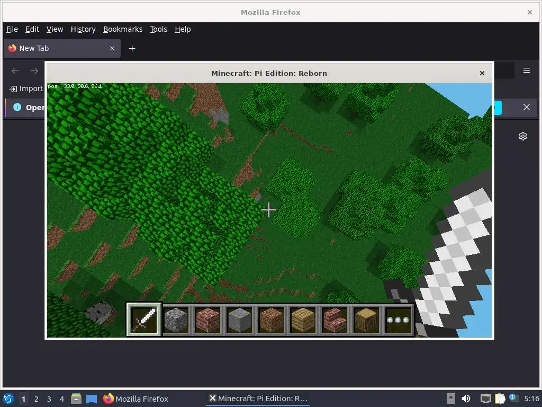Select the dirt block hotbar slot

coord(271,320)
